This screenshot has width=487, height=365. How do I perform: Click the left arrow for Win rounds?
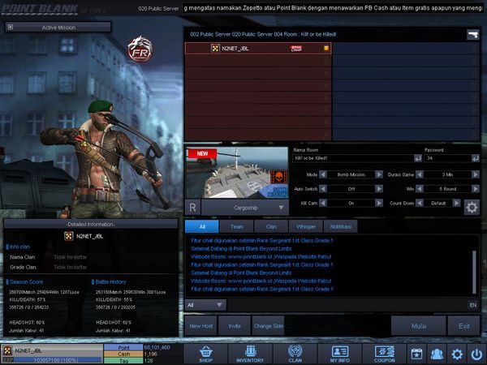(x=420, y=189)
